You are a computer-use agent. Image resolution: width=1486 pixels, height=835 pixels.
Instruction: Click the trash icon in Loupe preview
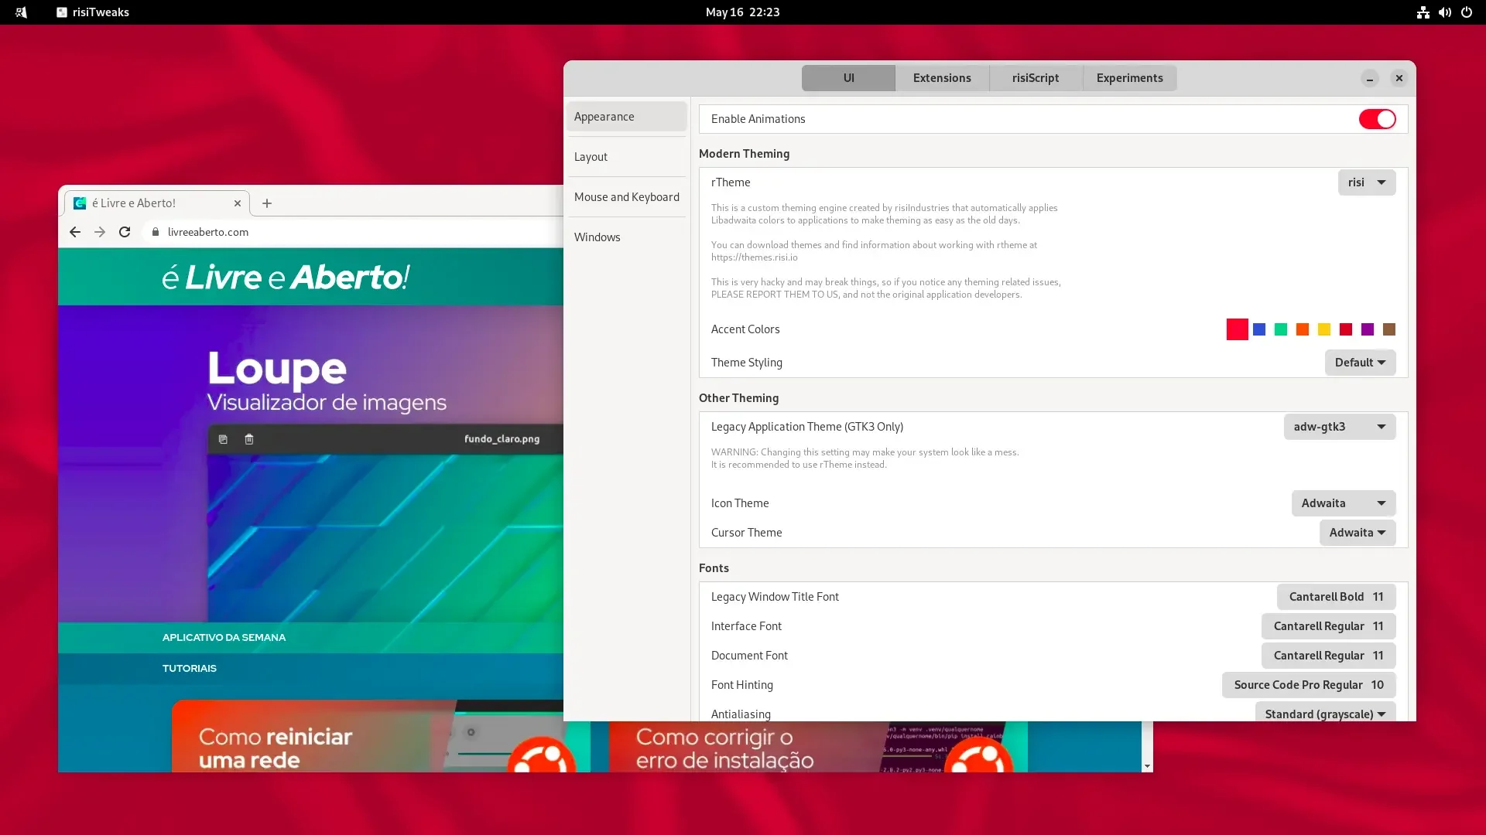[x=249, y=439]
